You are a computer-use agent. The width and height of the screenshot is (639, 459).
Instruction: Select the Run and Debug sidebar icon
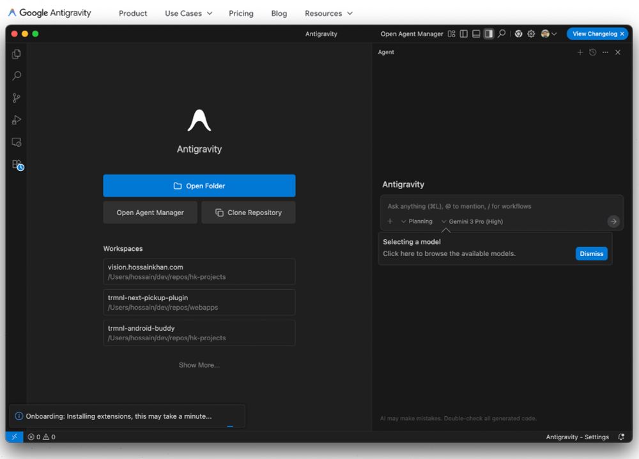tap(16, 120)
